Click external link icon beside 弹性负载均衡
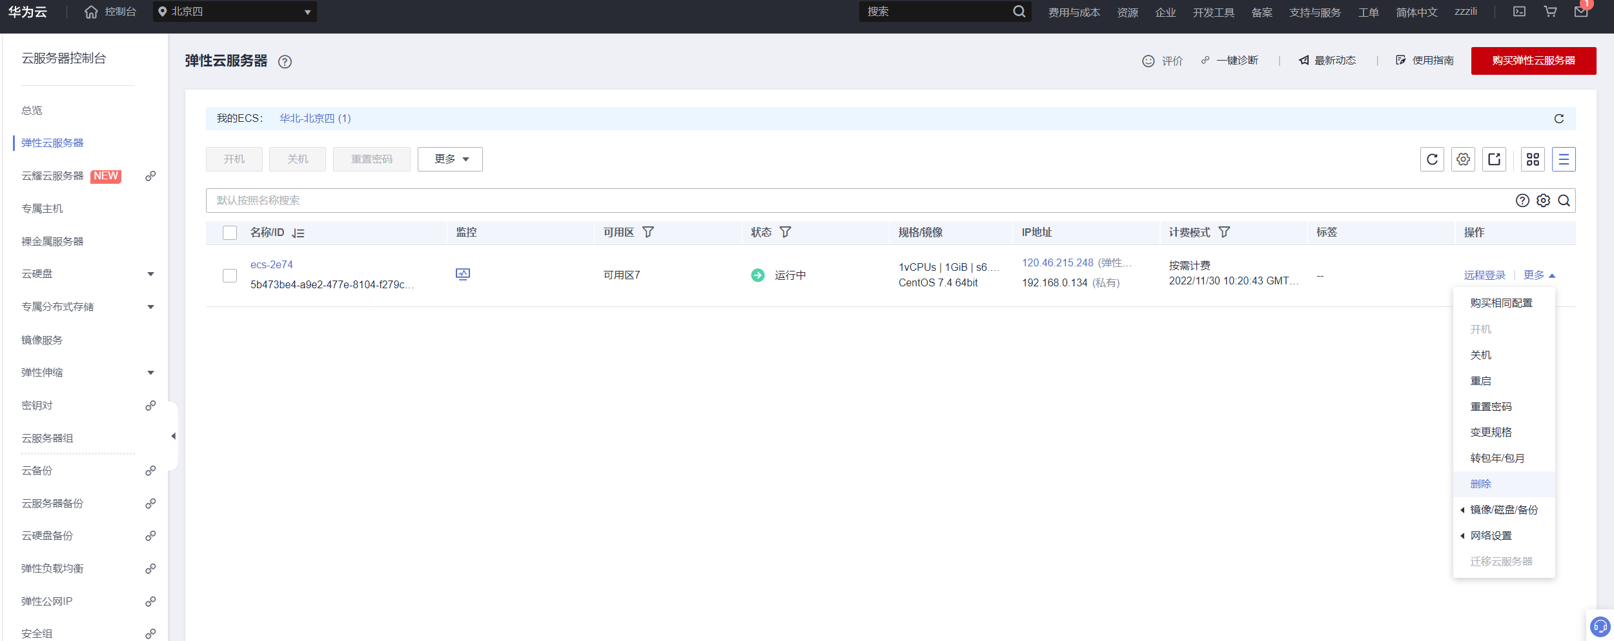This screenshot has width=1614, height=641. [x=150, y=569]
